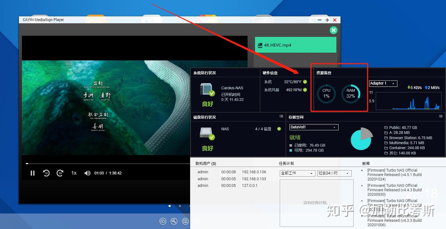446x229 pixels.
Task: Click the RAM usage gauge
Action: [x=350, y=94]
